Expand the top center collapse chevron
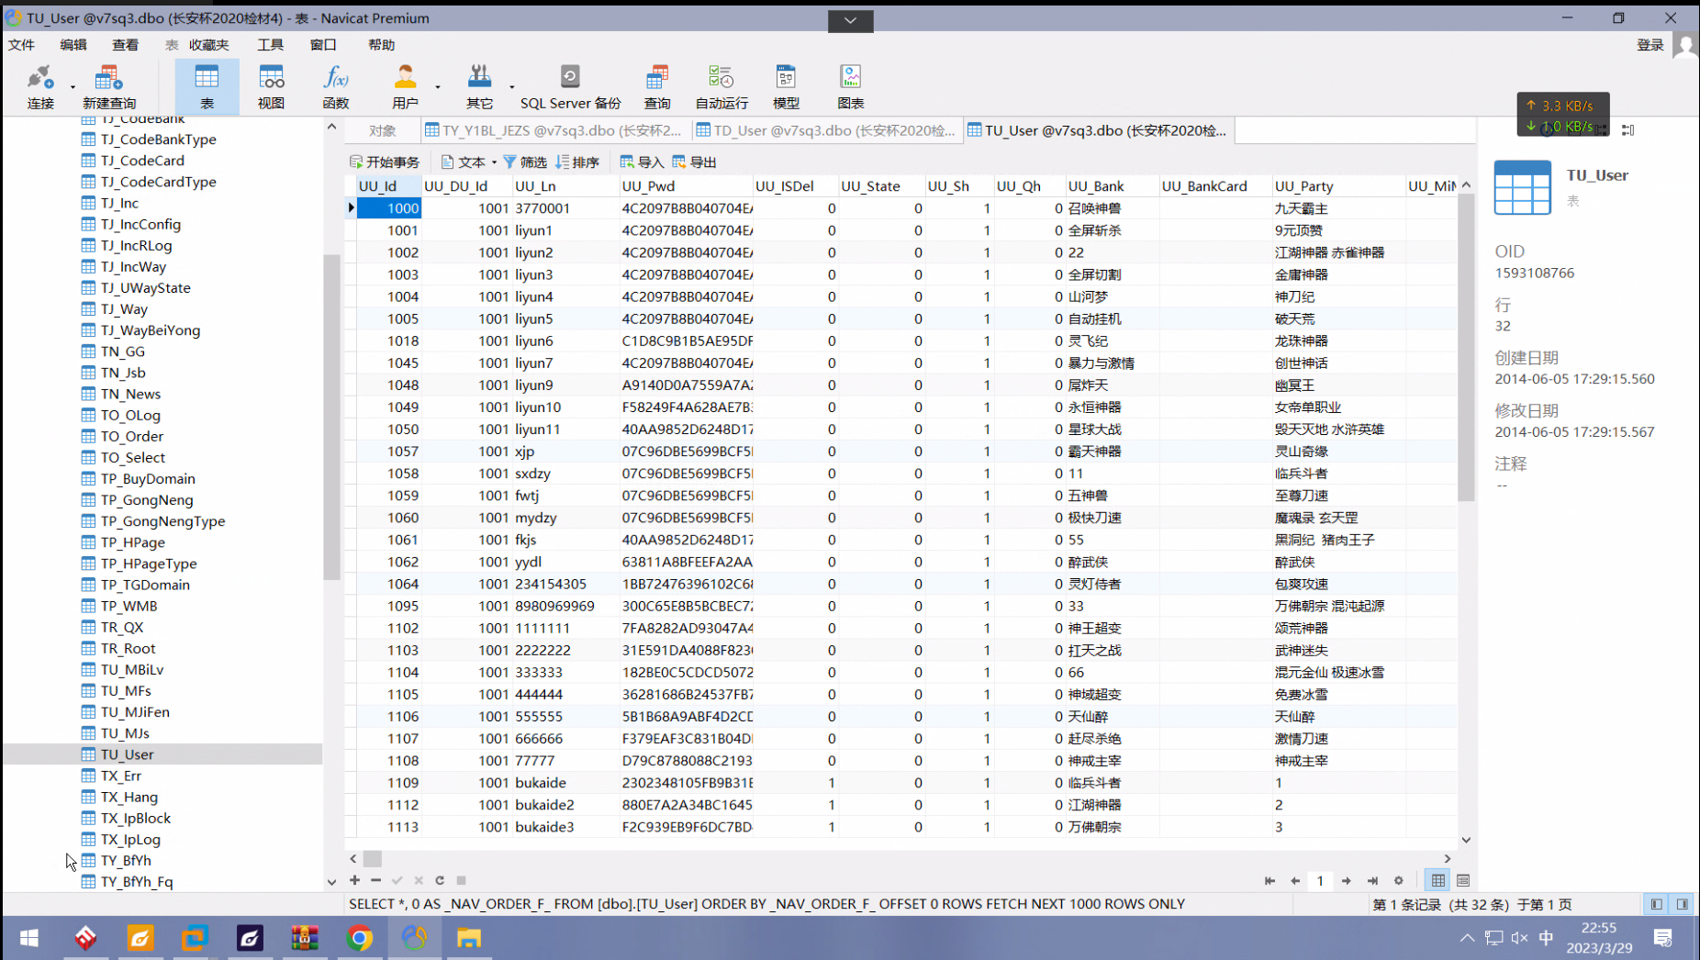Image resolution: width=1700 pixels, height=960 pixels. [850, 20]
